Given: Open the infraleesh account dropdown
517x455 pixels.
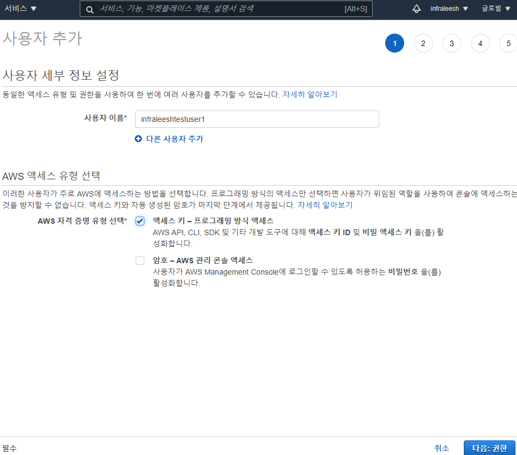Looking at the screenshot, I should point(449,9).
